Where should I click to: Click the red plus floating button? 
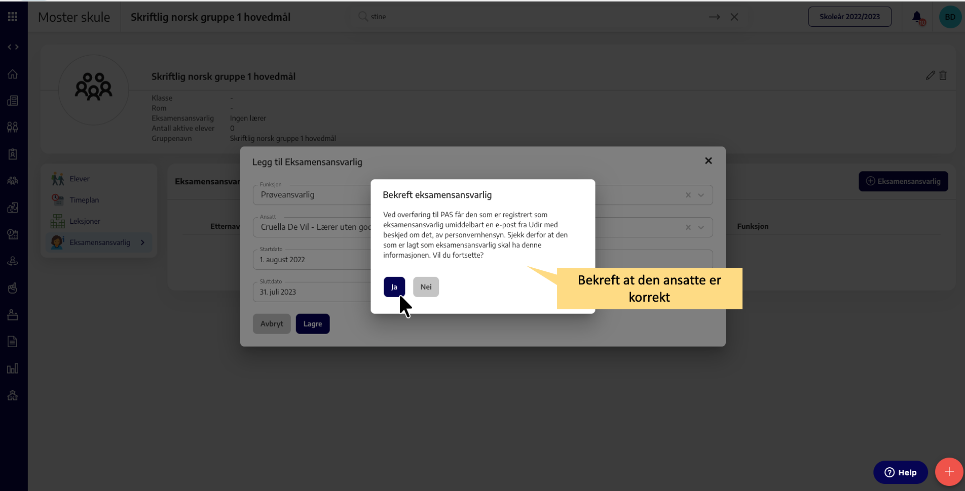pos(949,472)
